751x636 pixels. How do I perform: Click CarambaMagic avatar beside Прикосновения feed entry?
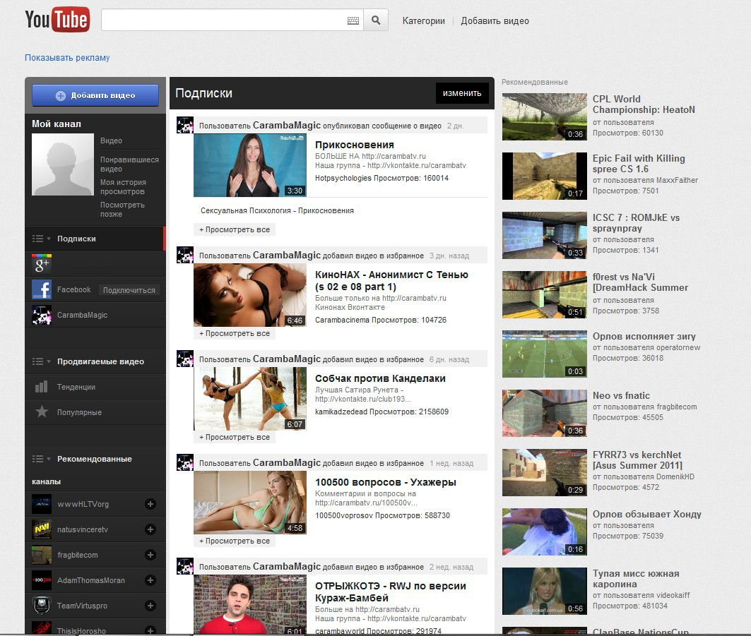click(x=185, y=124)
